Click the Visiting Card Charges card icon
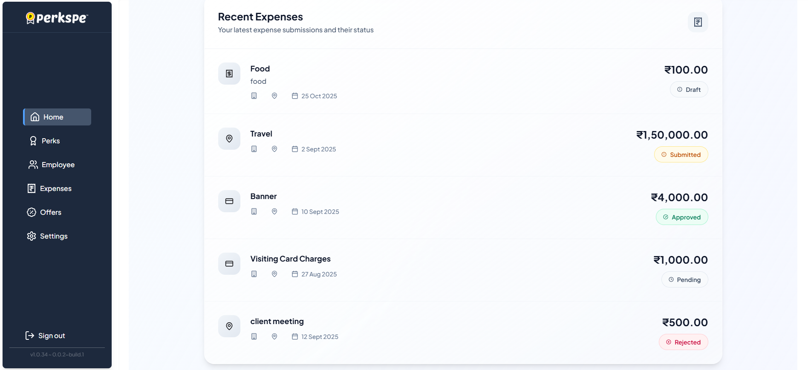808x370 pixels. (x=229, y=264)
